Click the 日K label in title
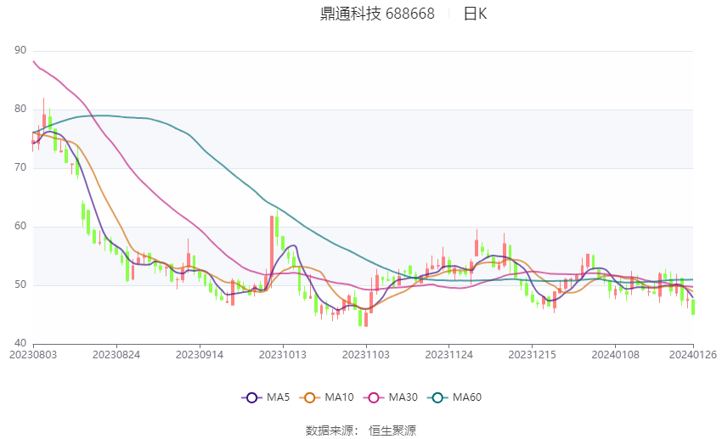 pyautogui.click(x=475, y=14)
